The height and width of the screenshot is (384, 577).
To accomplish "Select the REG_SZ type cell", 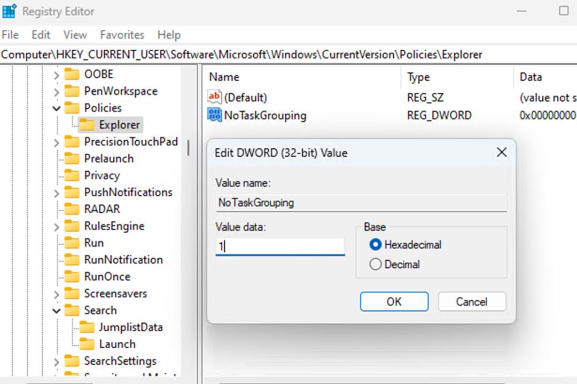I will tap(425, 98).
